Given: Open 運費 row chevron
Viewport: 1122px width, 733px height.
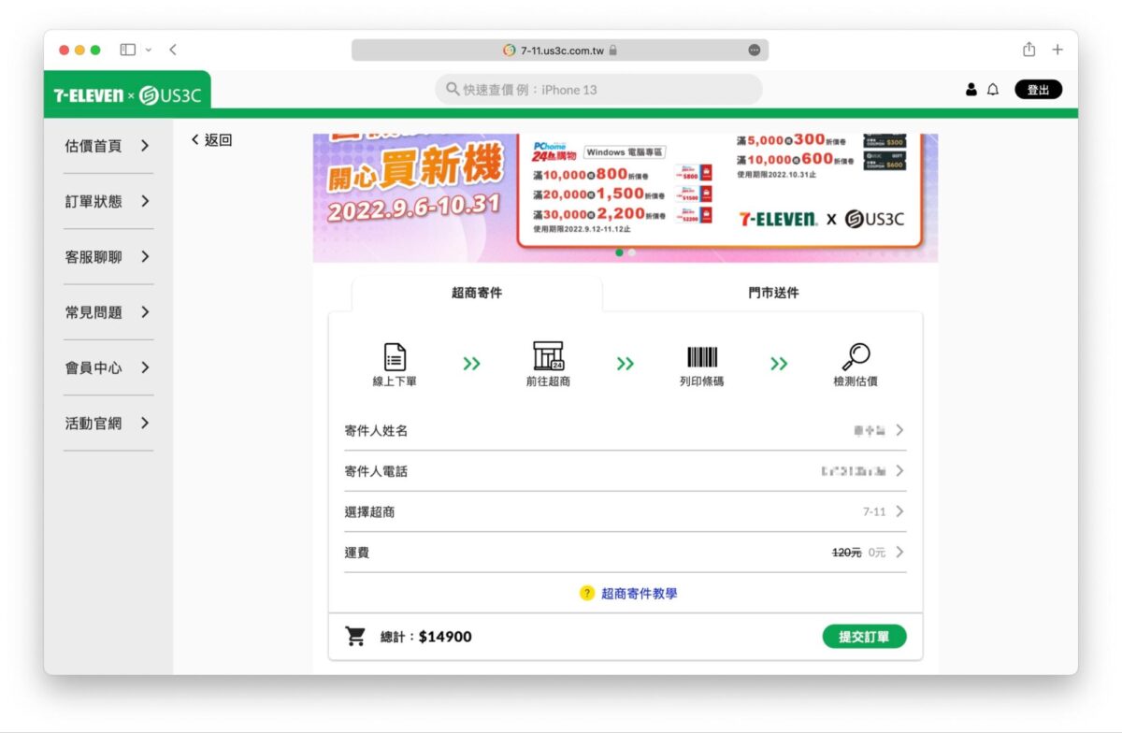Looking at the screenshot, I should (899, 553).
